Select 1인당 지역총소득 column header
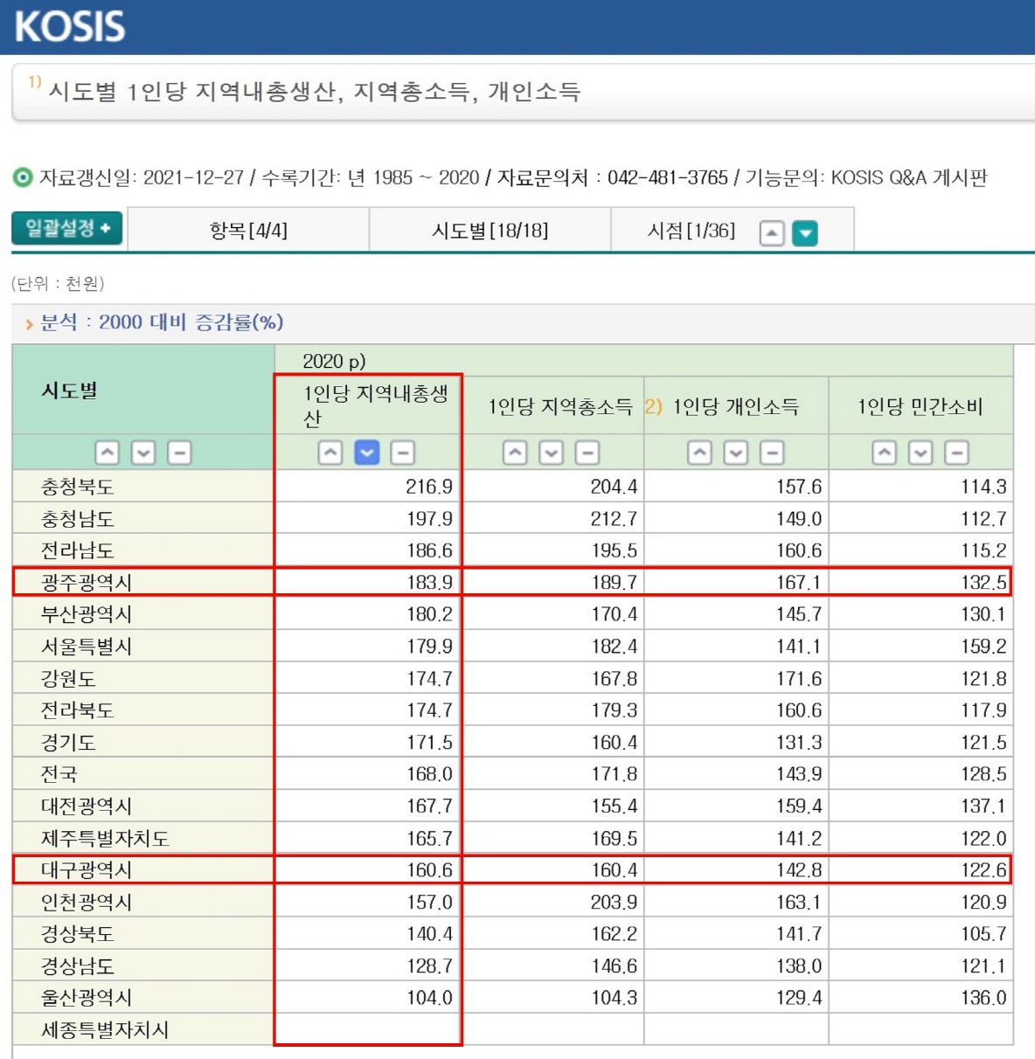Screen dimensions: 1035x1059 pos(559,406)
